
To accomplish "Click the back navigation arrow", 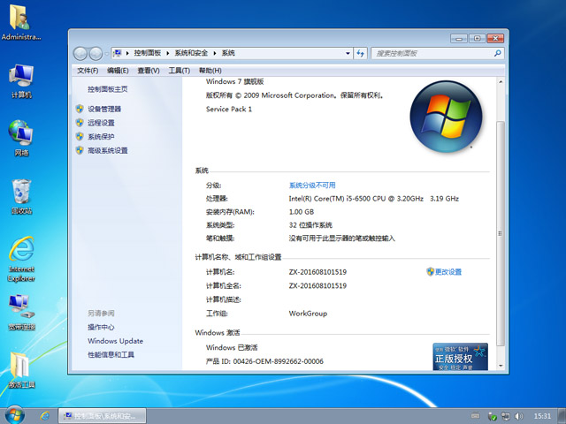I will 80,54.
